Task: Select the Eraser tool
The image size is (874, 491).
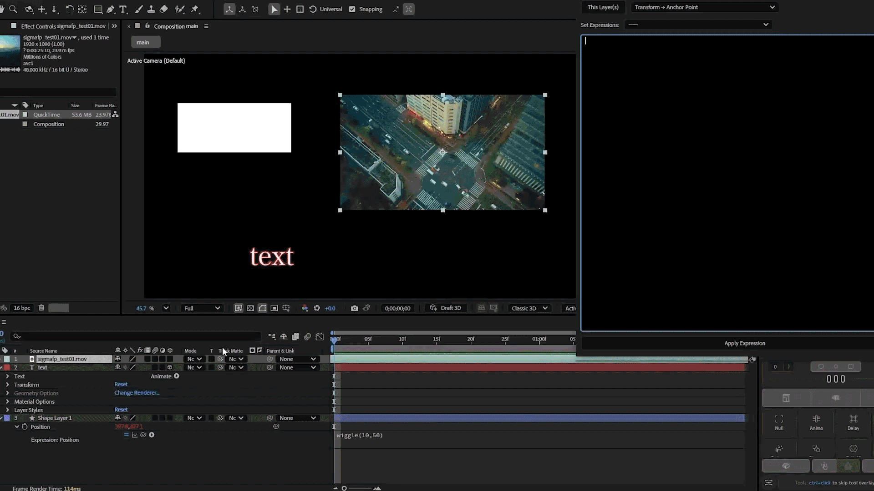Action: (164, 9)
